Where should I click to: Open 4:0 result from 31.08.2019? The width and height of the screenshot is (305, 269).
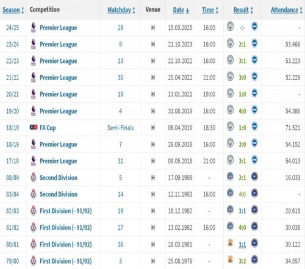click(x=242, y=111)
